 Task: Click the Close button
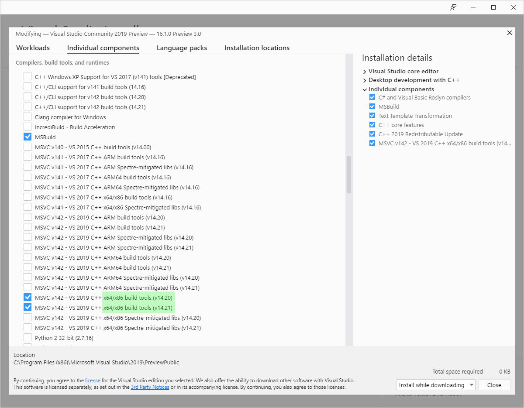click(x=494, y=385)
